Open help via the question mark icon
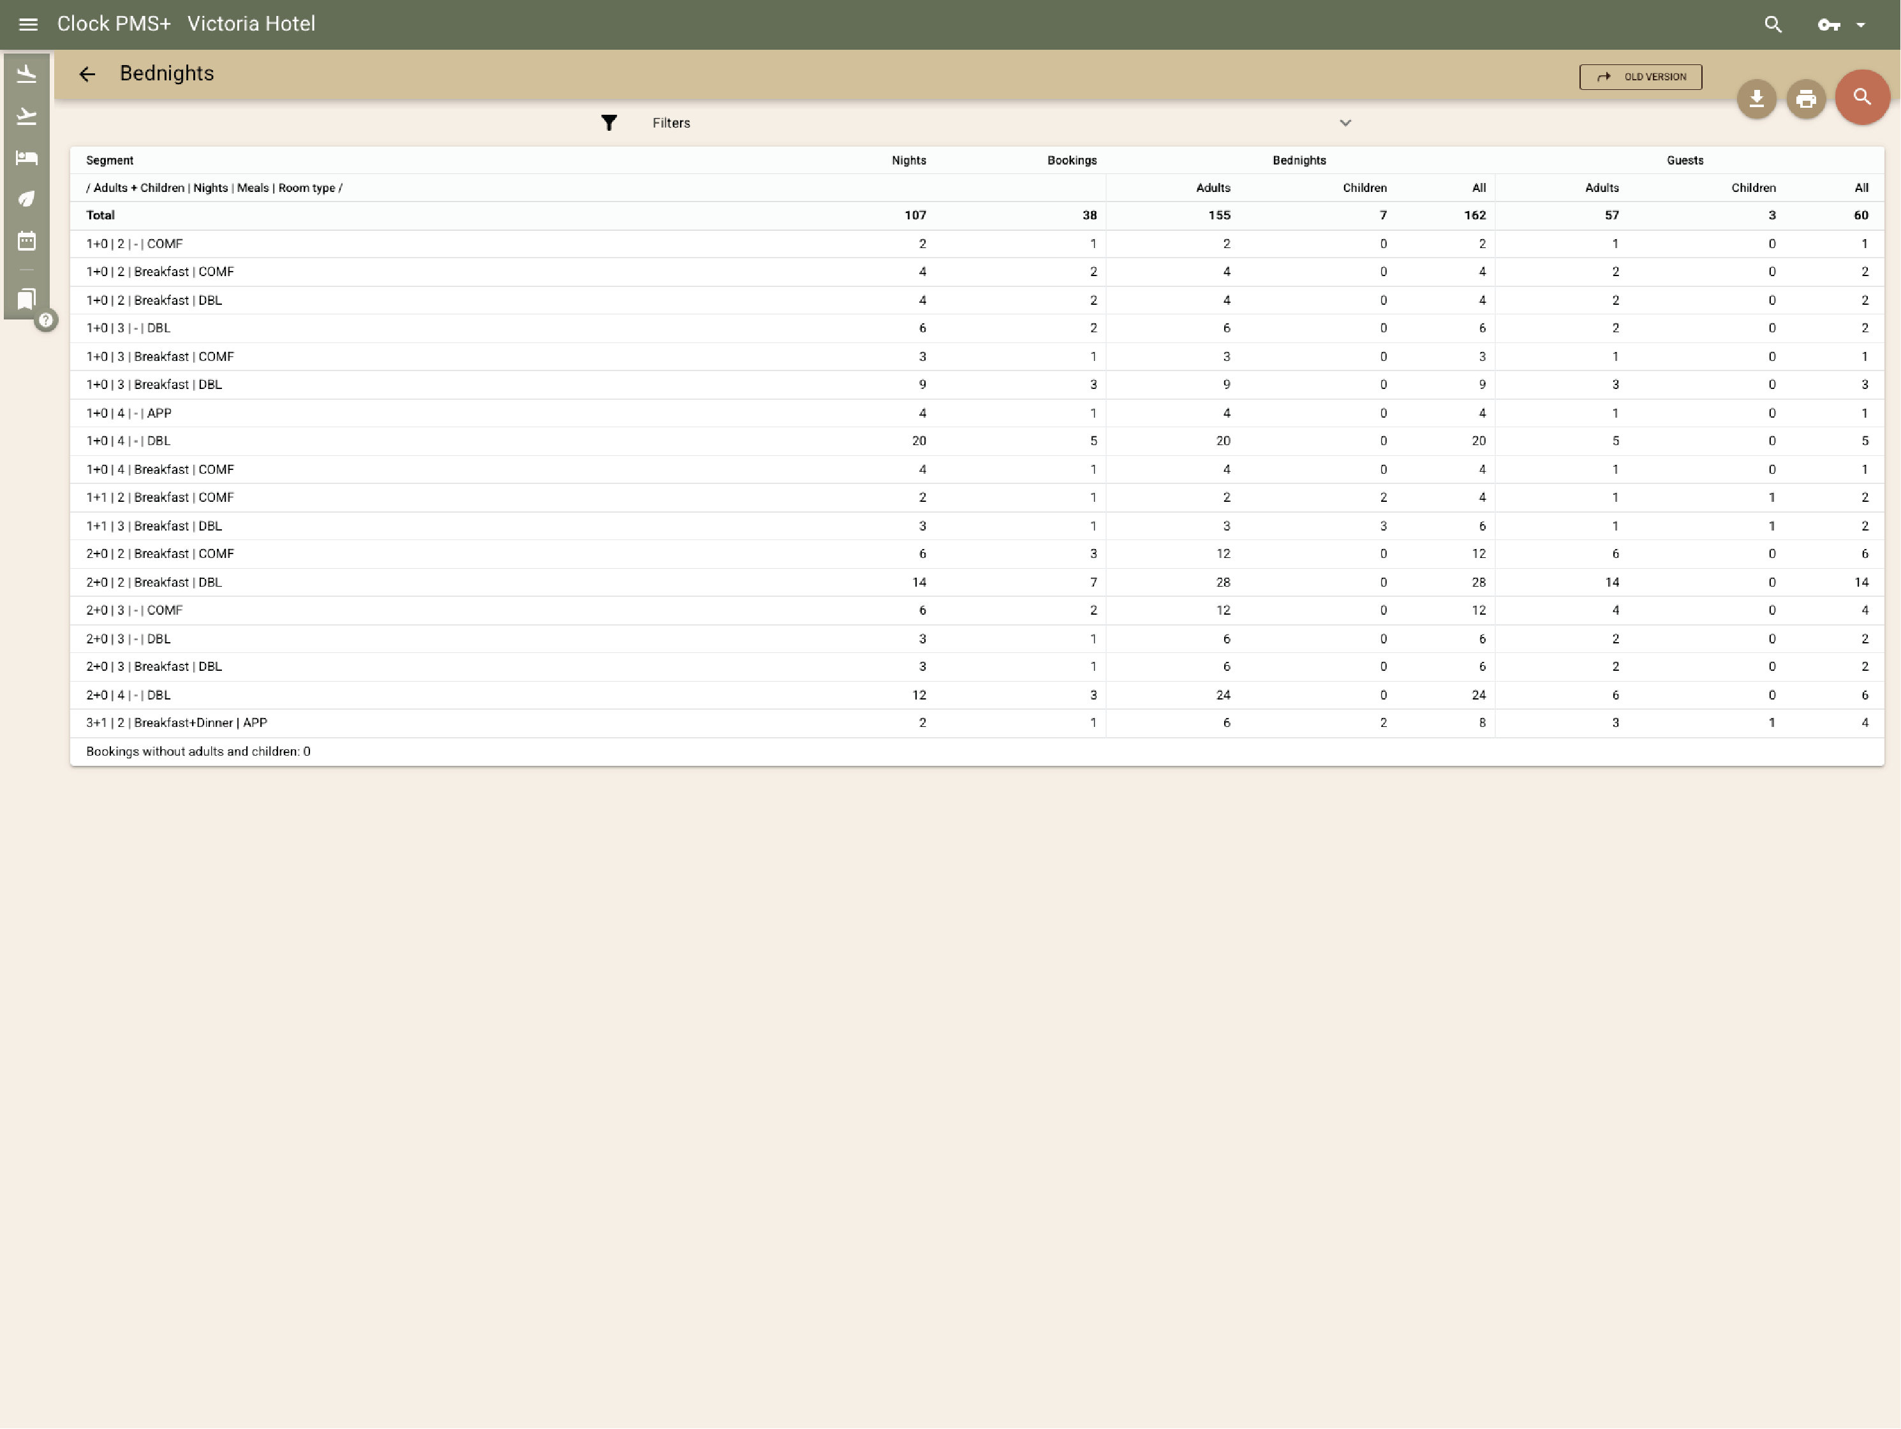Image resolution: width=1901 pixels, height=1429 pixels. 47,321
